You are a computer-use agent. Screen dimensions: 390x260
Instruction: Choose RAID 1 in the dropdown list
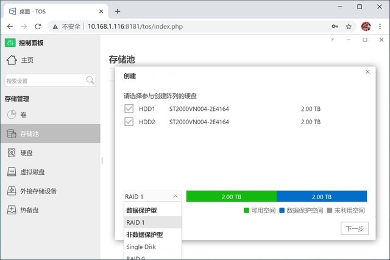coord(153,222)
